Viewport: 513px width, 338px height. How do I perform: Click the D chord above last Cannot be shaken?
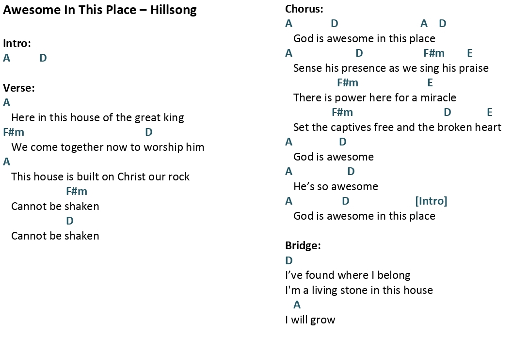[x=70, y=221]
